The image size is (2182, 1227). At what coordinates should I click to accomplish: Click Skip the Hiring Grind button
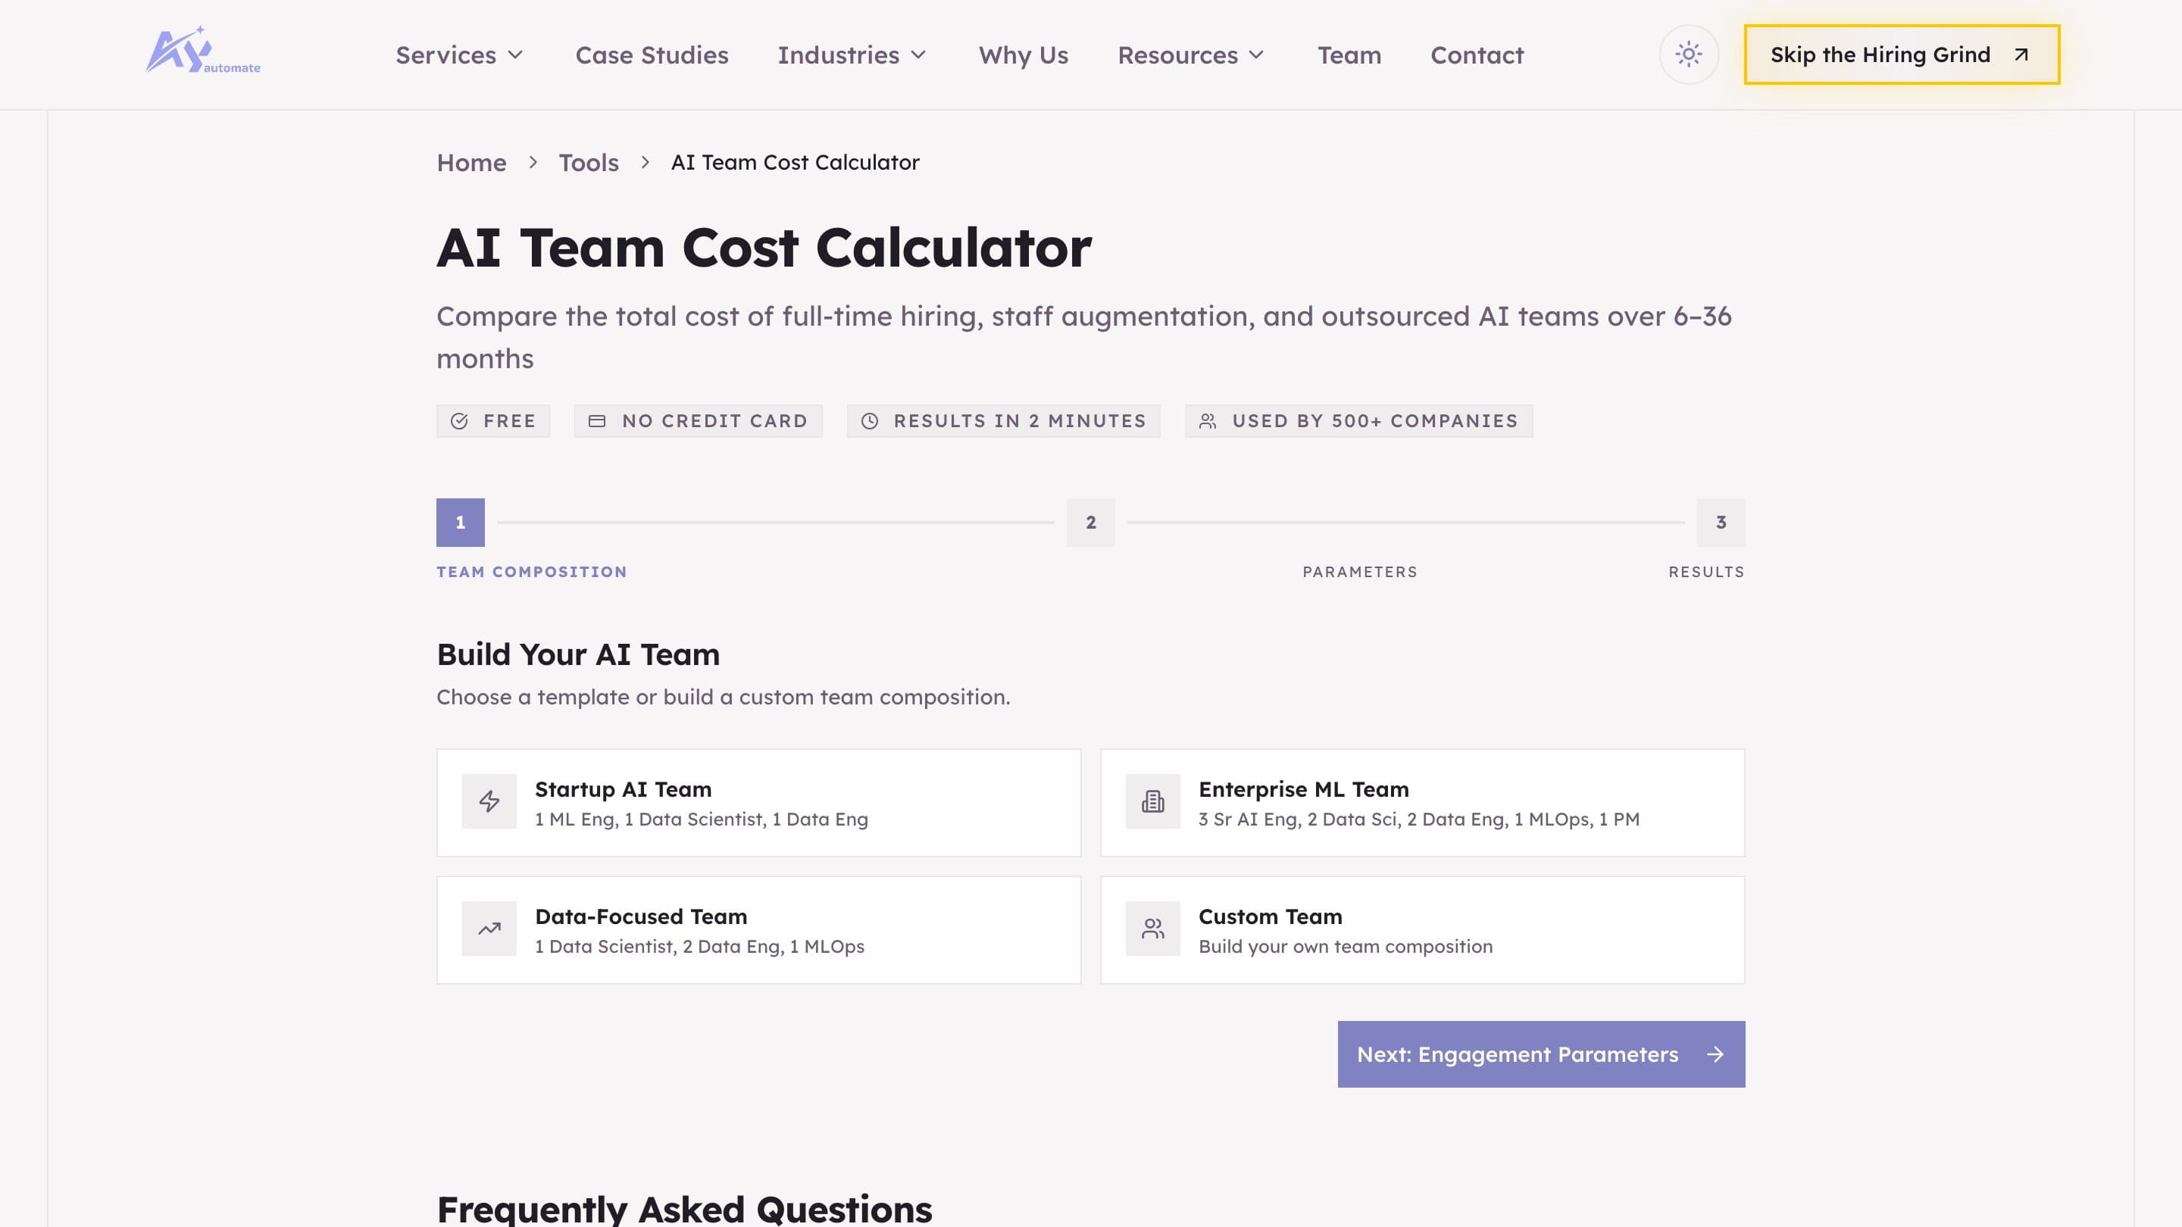coord(1902,55)
